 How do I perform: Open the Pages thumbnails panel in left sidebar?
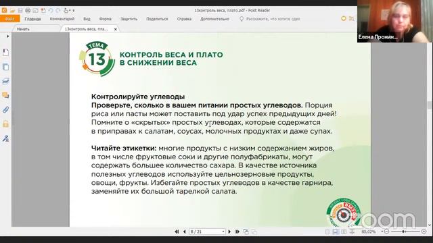click(x=5, y=67)
